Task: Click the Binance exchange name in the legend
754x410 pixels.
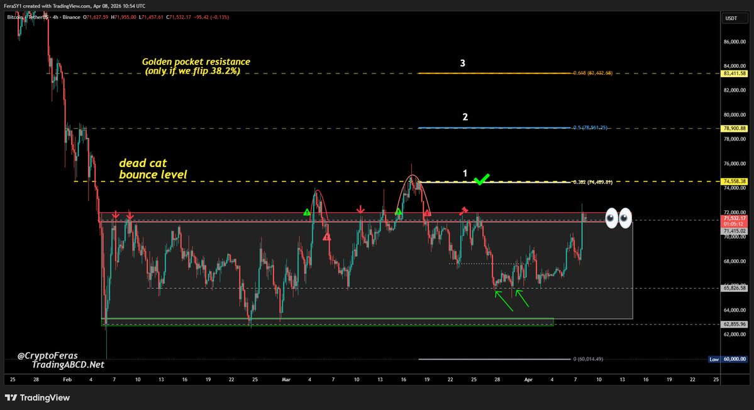Action: 70,18
